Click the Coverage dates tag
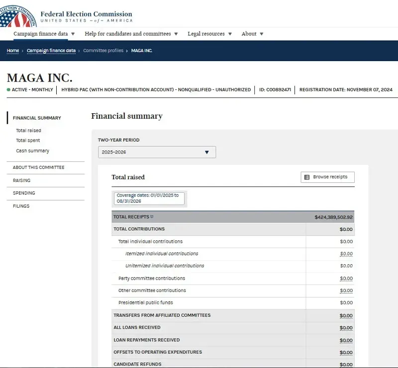The width and height of the screenshot is (398, 368). pyautogui.click(x=149, y=198)
